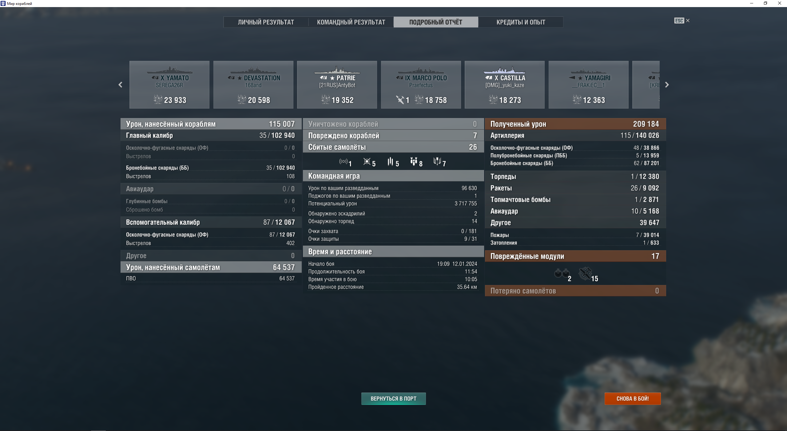Click the Повреждённые модули header
Viewport: 787px width, 431px height.
[x=575, y=256]
